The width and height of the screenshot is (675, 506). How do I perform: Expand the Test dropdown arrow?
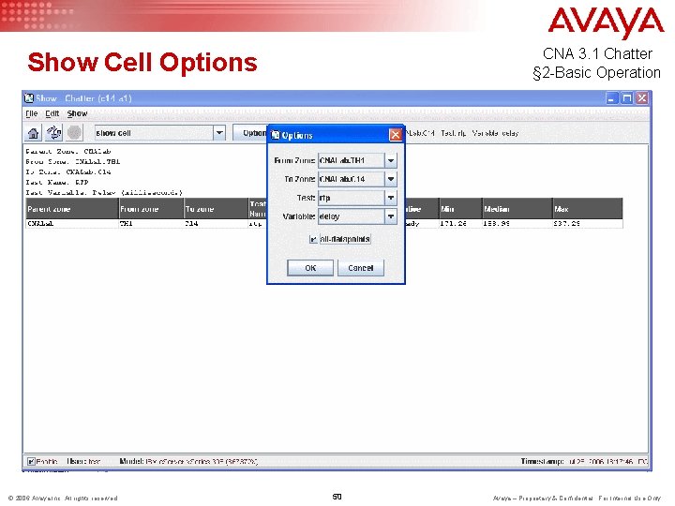(x=390, y=198)
